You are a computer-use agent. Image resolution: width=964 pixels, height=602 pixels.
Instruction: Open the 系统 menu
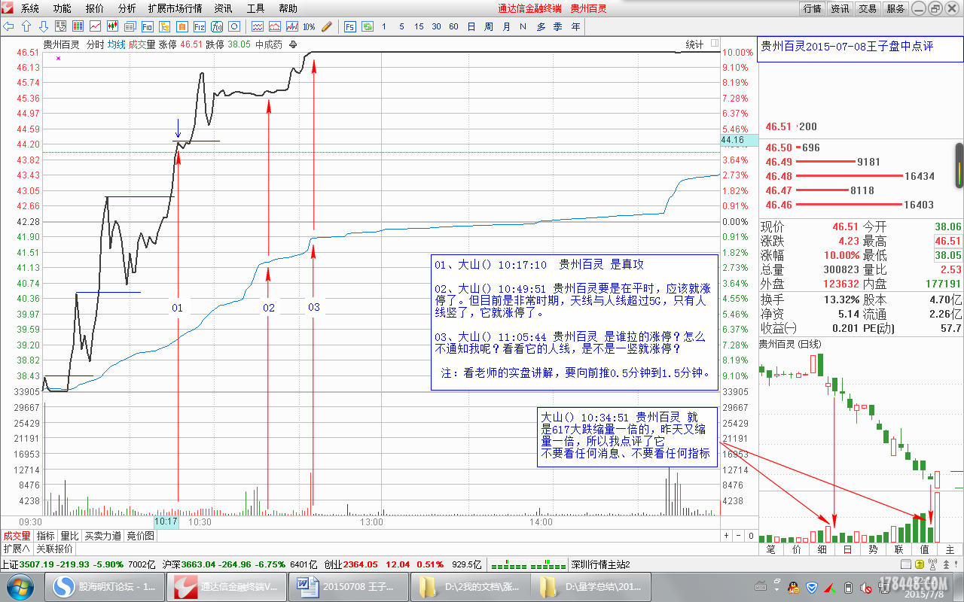point(29,8)
